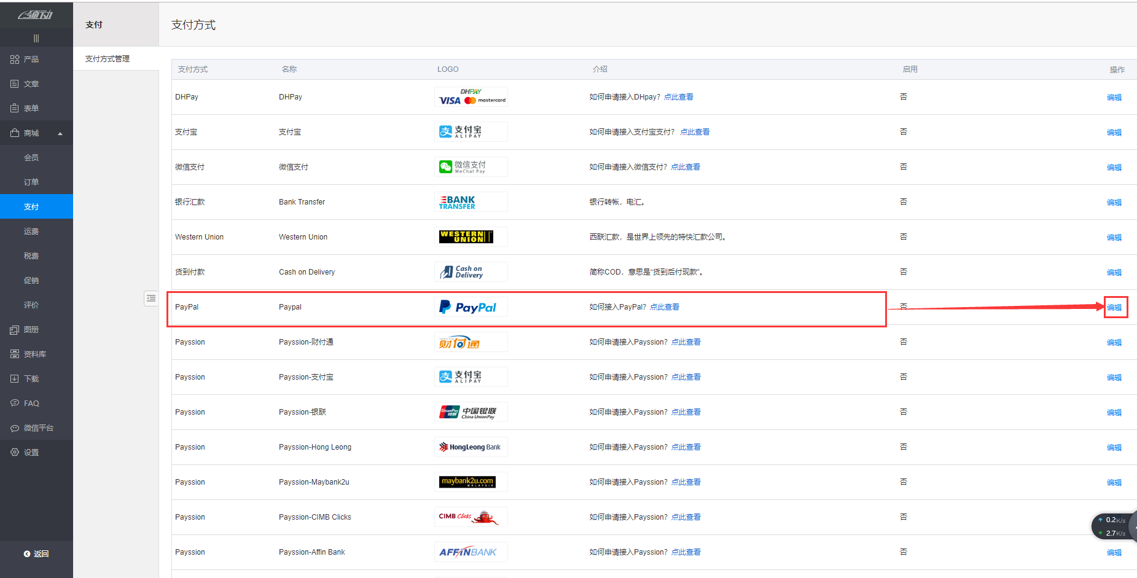Select 订单 (Orders) in mall submenu
The image size is (1137, 578).
pyautogui.click(x=31, y=182)
